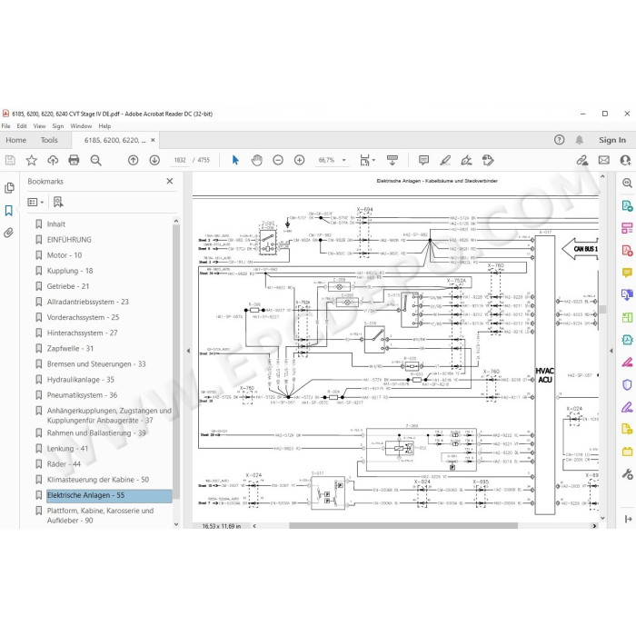Open the Help menu

[104, 126]
